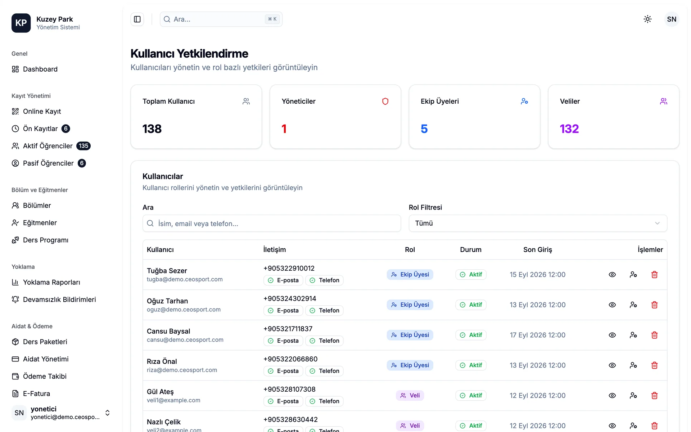
Task: Expand the Rol Filtresi Tümü dropdown
Action: point(538,223)
